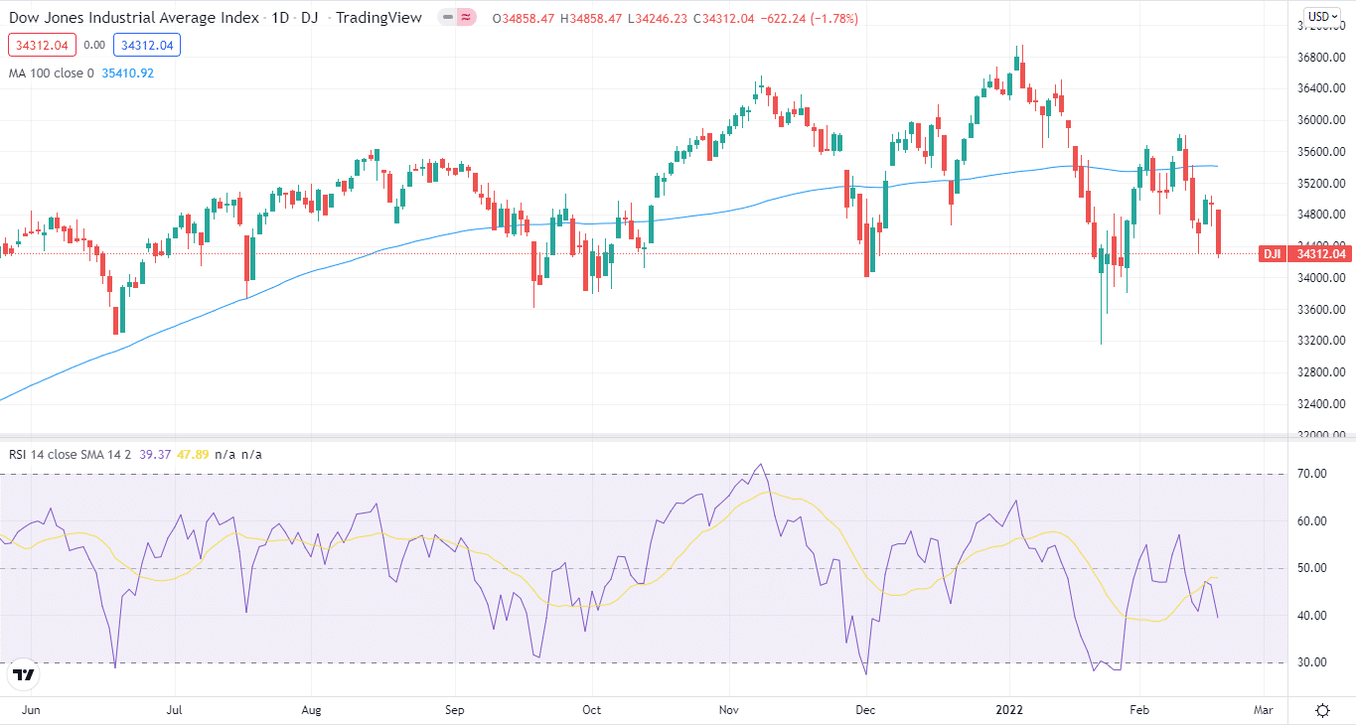Open chart settings gear icon

click(1323, 710)
